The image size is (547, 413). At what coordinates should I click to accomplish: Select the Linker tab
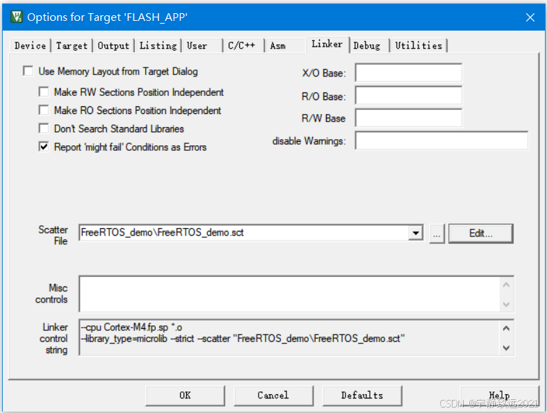[x=327, y=44]
